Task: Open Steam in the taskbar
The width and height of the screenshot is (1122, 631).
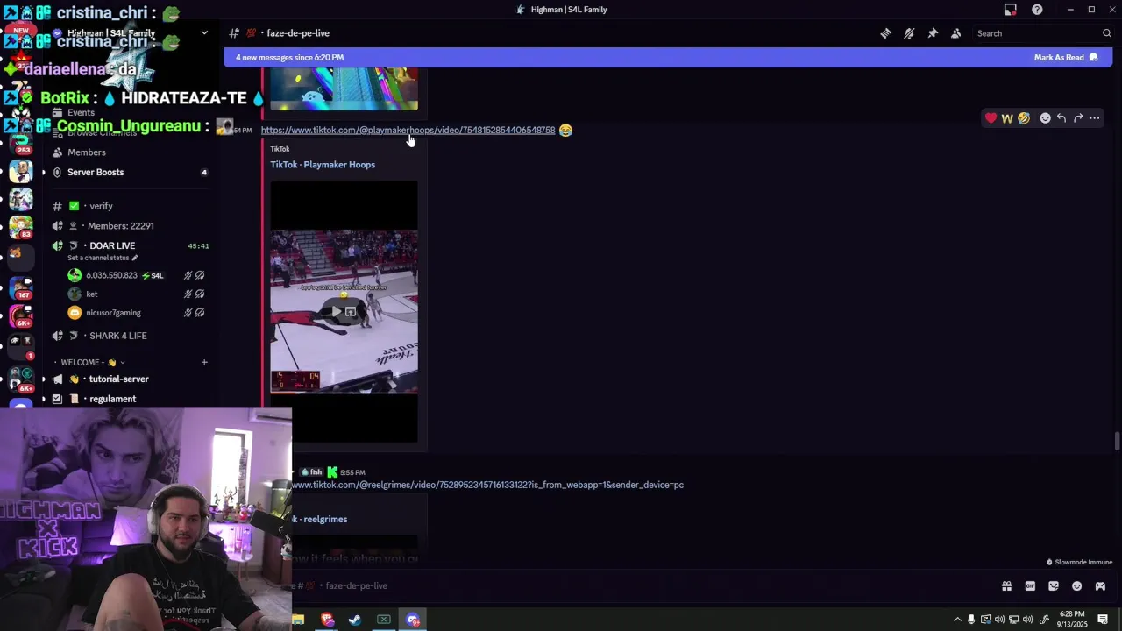Action: (355, 620)
